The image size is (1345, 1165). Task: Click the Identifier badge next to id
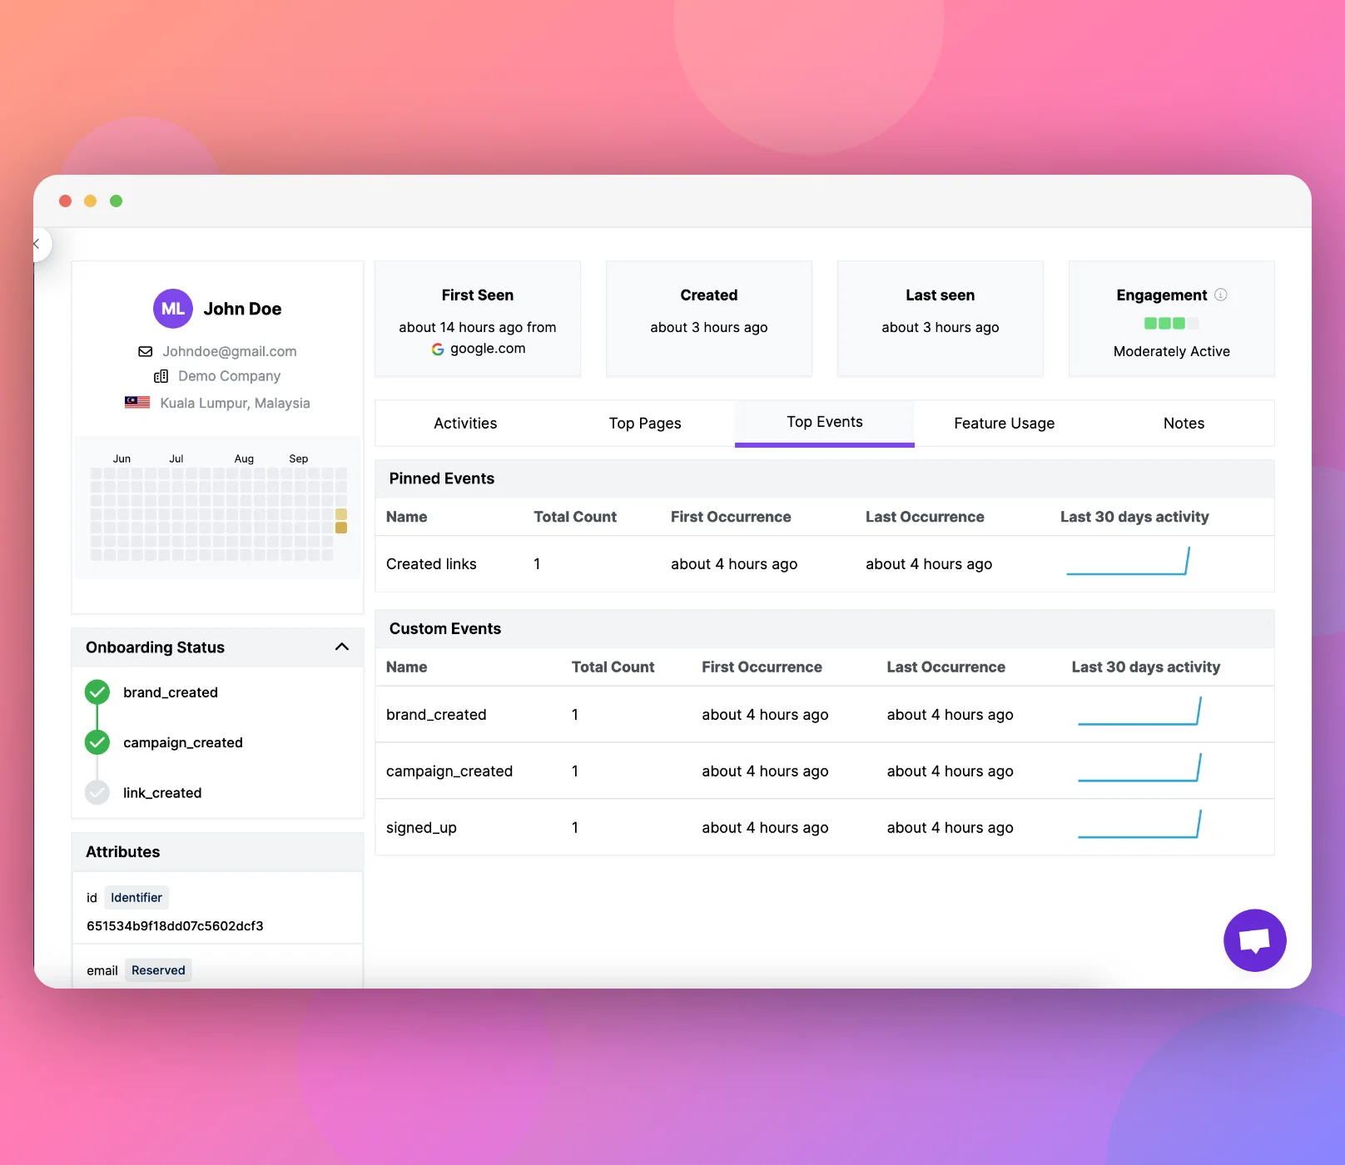click(136, 897)
